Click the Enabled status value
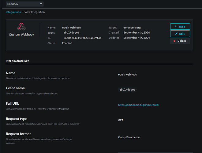The width and height of the screenshot is (202, 153). click(x=67, y=43)
